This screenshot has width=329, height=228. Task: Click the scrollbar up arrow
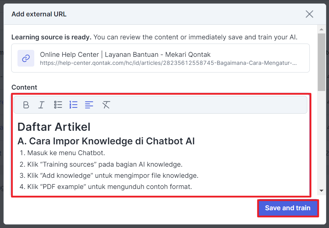point(321,28)
